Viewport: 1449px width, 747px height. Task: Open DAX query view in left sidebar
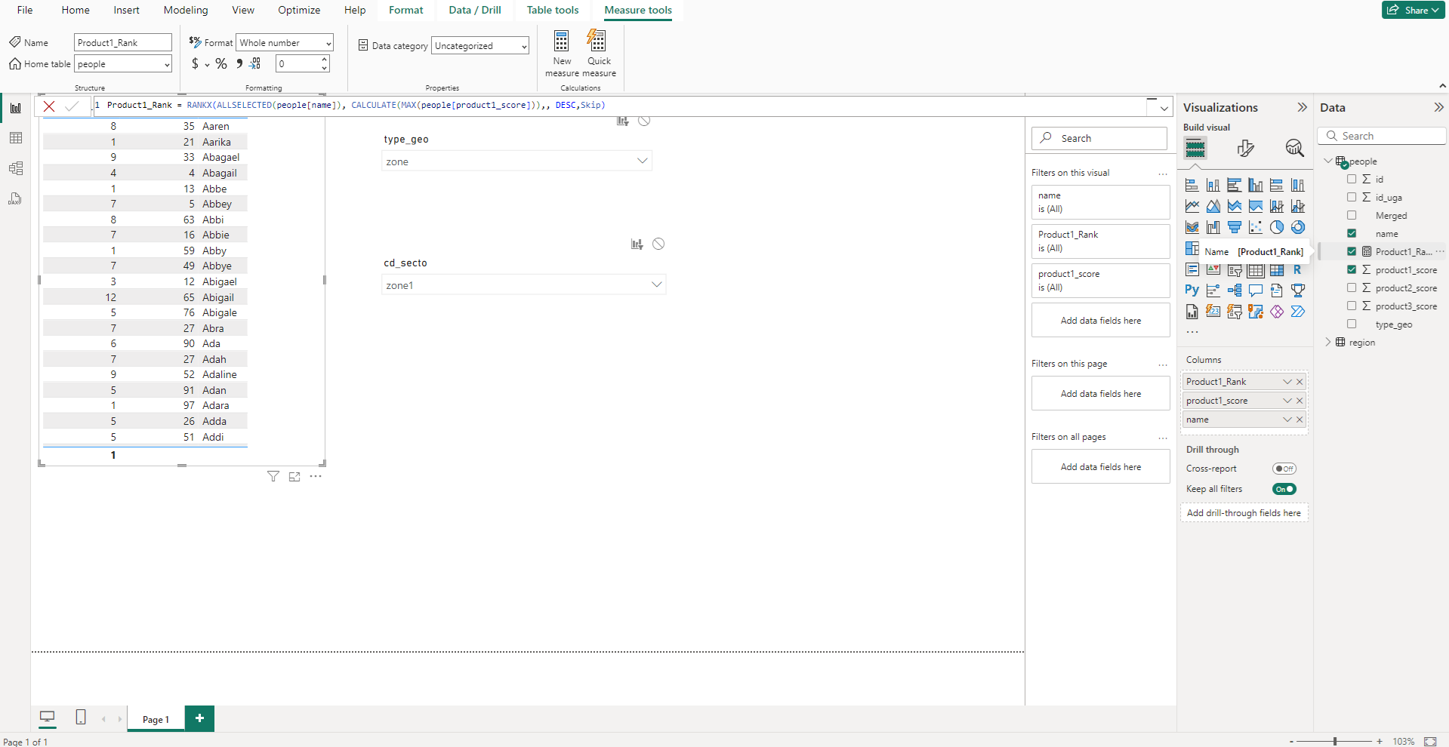click(x=15, y=198)
